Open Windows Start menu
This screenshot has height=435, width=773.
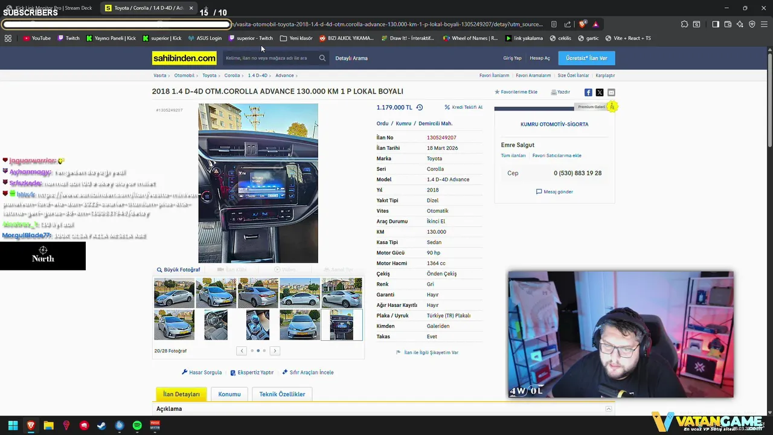pyautogui.click(x=13, y=425)
